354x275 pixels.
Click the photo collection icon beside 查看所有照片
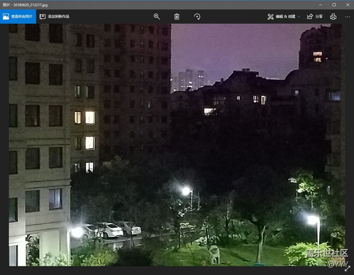pyautogui.click(x=6, y=17)
